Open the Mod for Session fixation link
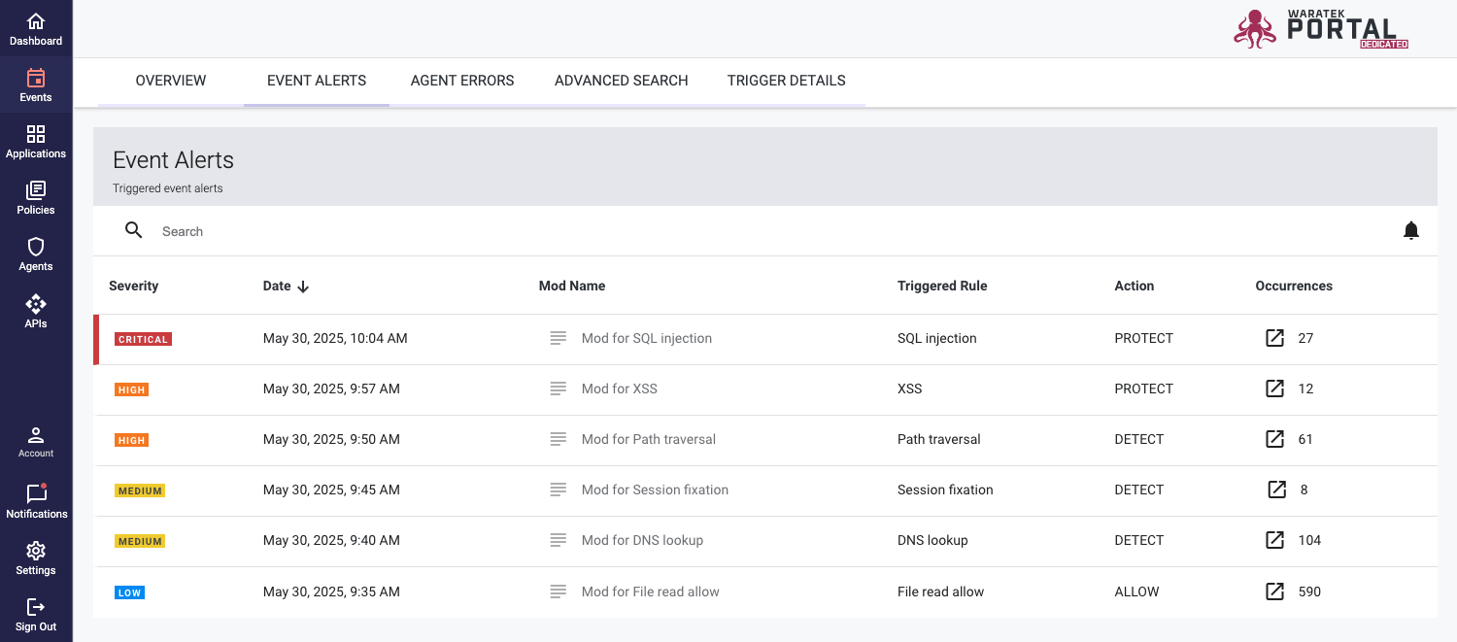Screen dimensions: 1457x642 655,490
